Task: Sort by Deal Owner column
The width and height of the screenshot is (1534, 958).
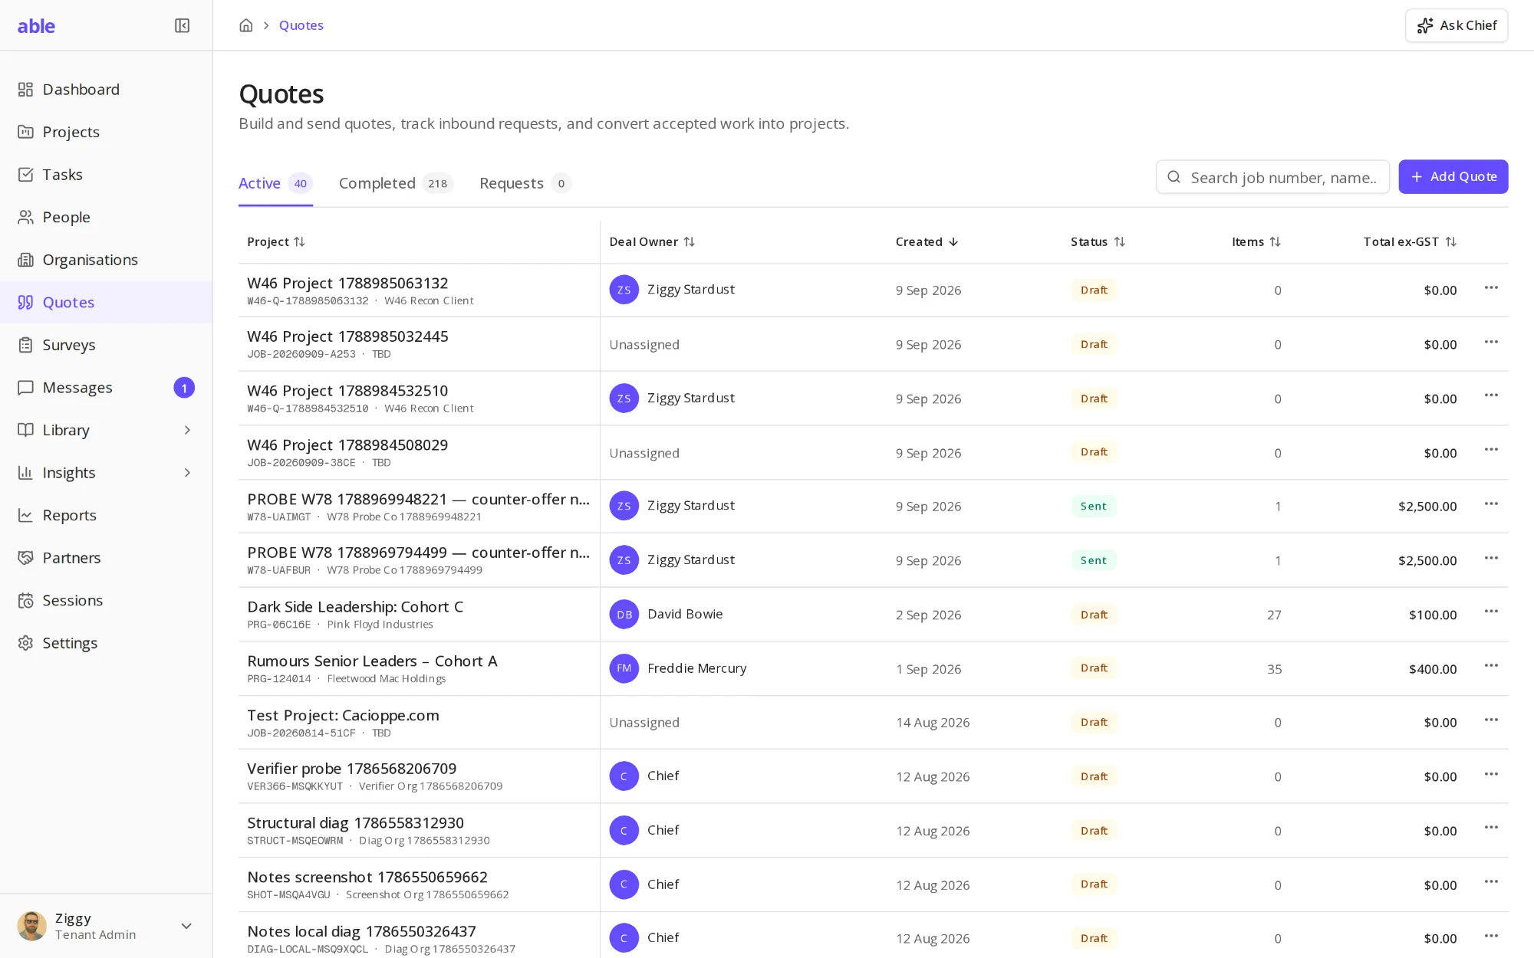Action: click(x=652, y=241)
